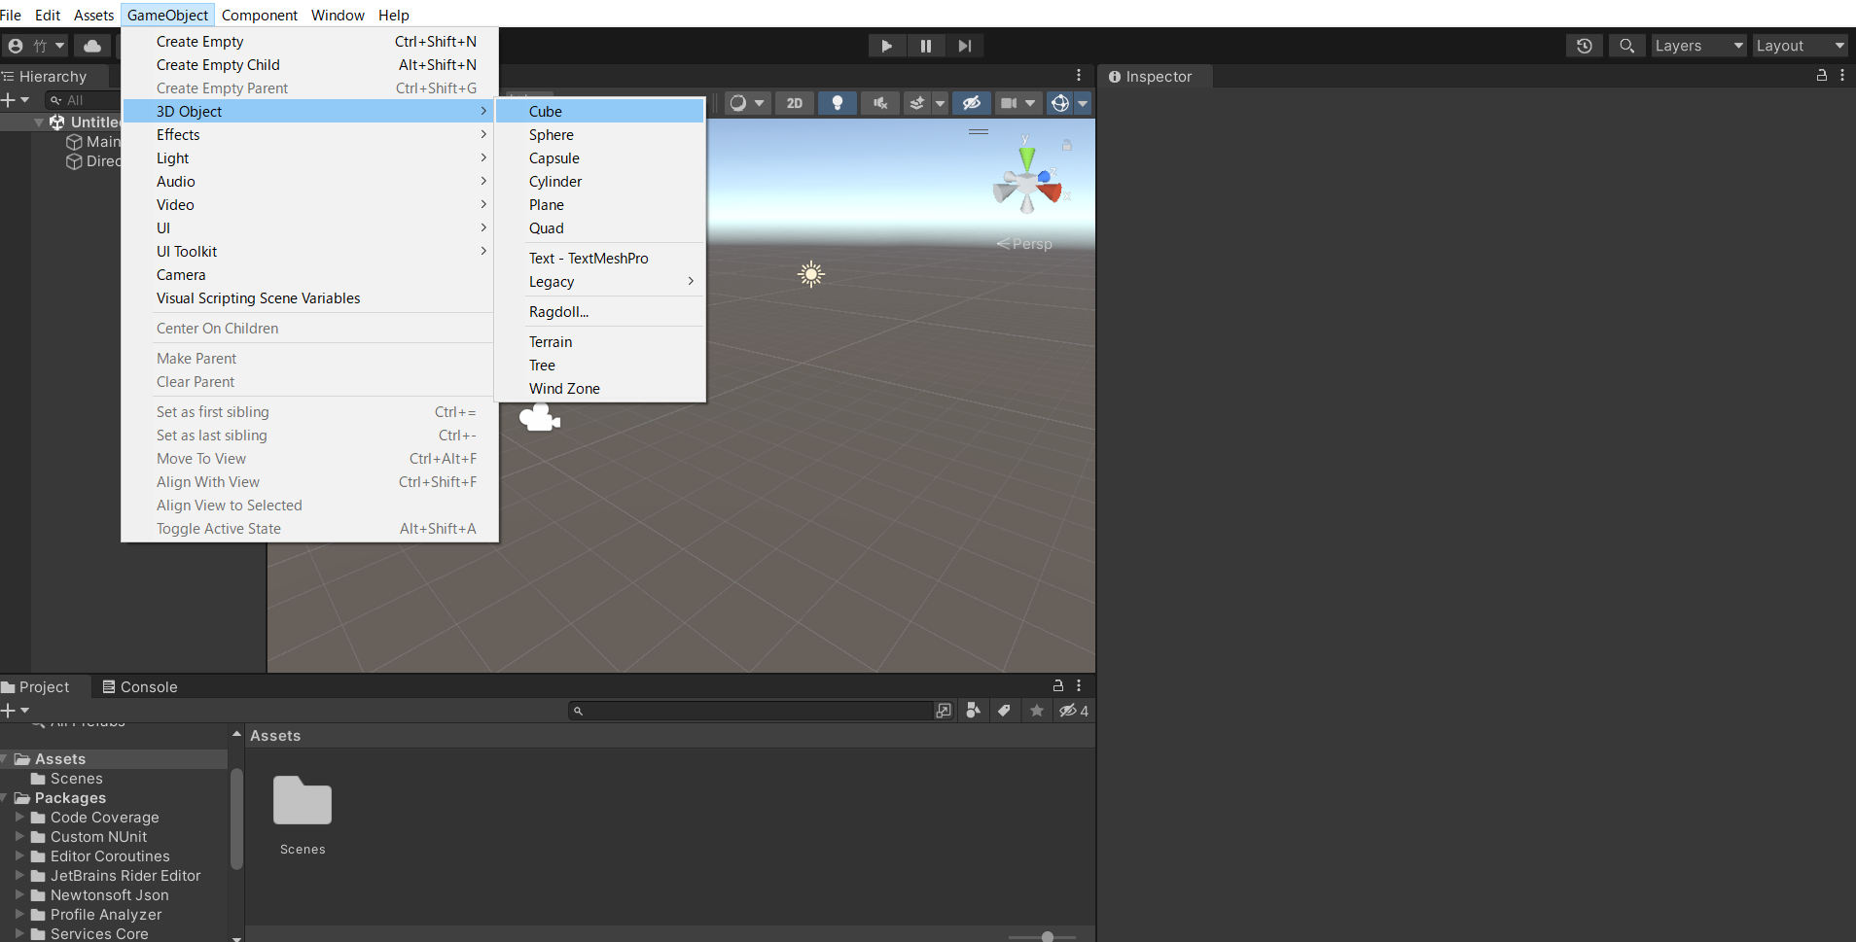Open Unity cloud services icon
Viewport: 1856px width, 942px height.
pyautogui.click(x=92, y=46)
